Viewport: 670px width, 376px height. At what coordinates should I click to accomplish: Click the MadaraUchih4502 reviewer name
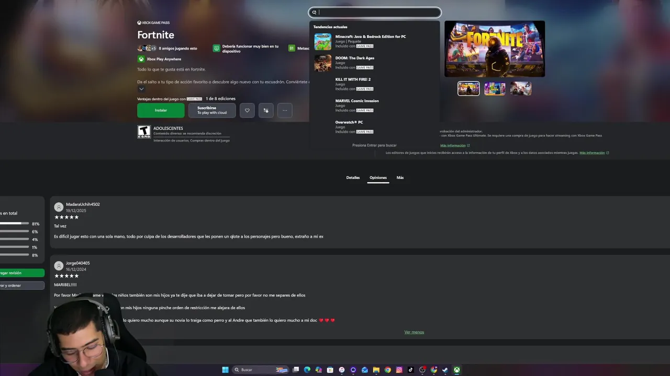pyautogui.click(x=83, y=204)
